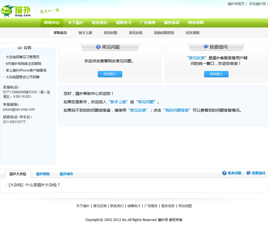Go to 猫扑网首页 link at top right
The width and height of the screenshot is (268, 243).
(x=236, y=4)
